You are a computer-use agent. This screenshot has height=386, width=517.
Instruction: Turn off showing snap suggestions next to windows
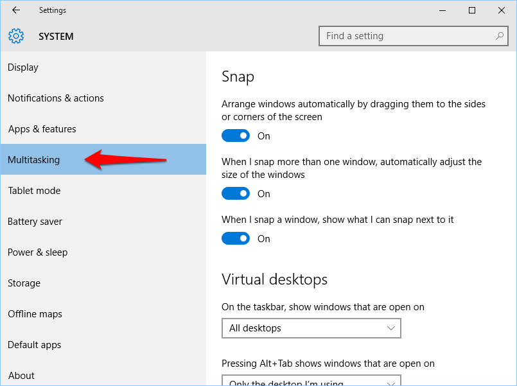236,238
